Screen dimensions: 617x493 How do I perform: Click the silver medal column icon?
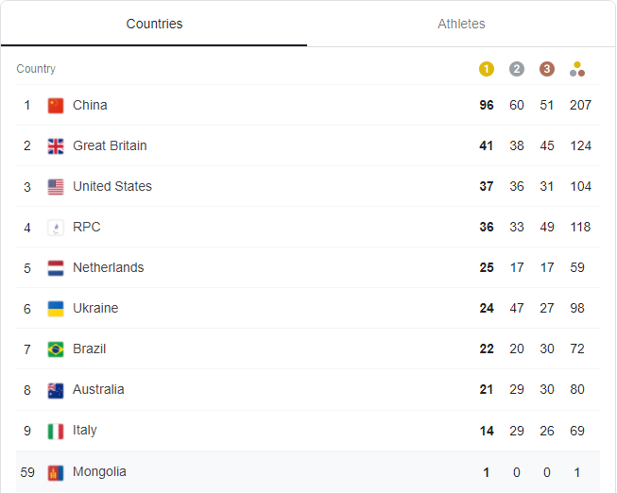[517, 69]
